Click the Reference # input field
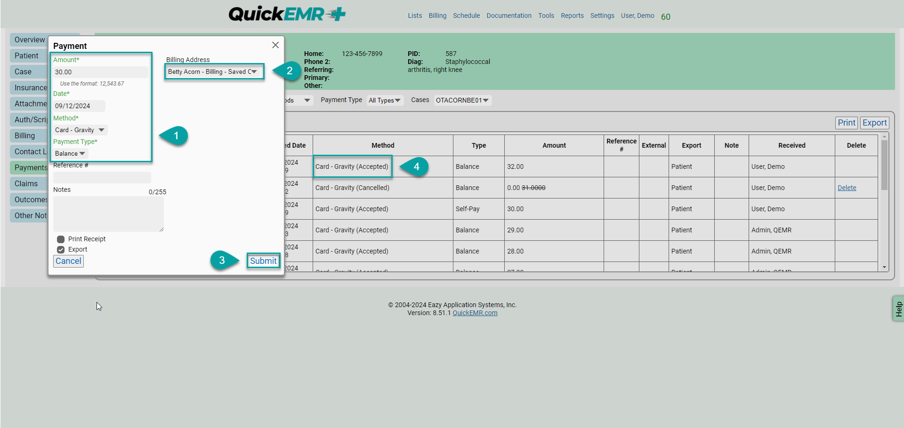 (x=102, y=177)
